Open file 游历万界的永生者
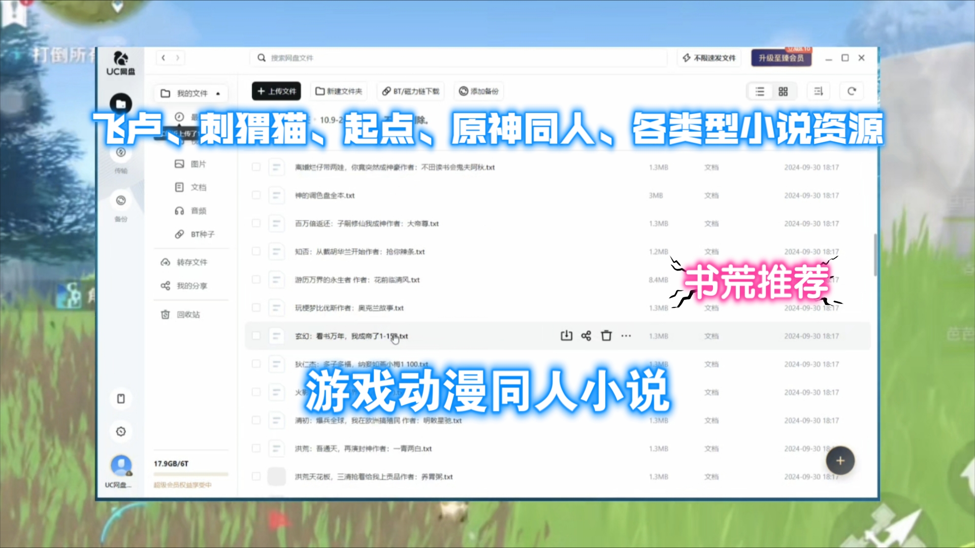The width and height of the screenshot is (975, 548). click(357, 280)
